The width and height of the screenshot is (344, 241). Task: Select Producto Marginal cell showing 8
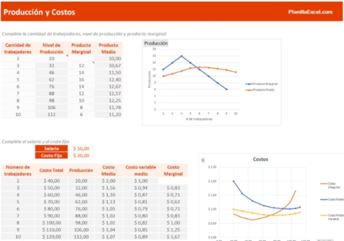(x=81, y=108)
